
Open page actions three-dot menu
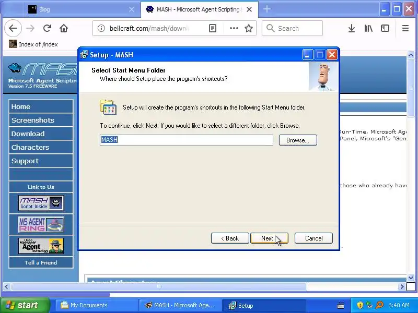[x=234, y=28]
